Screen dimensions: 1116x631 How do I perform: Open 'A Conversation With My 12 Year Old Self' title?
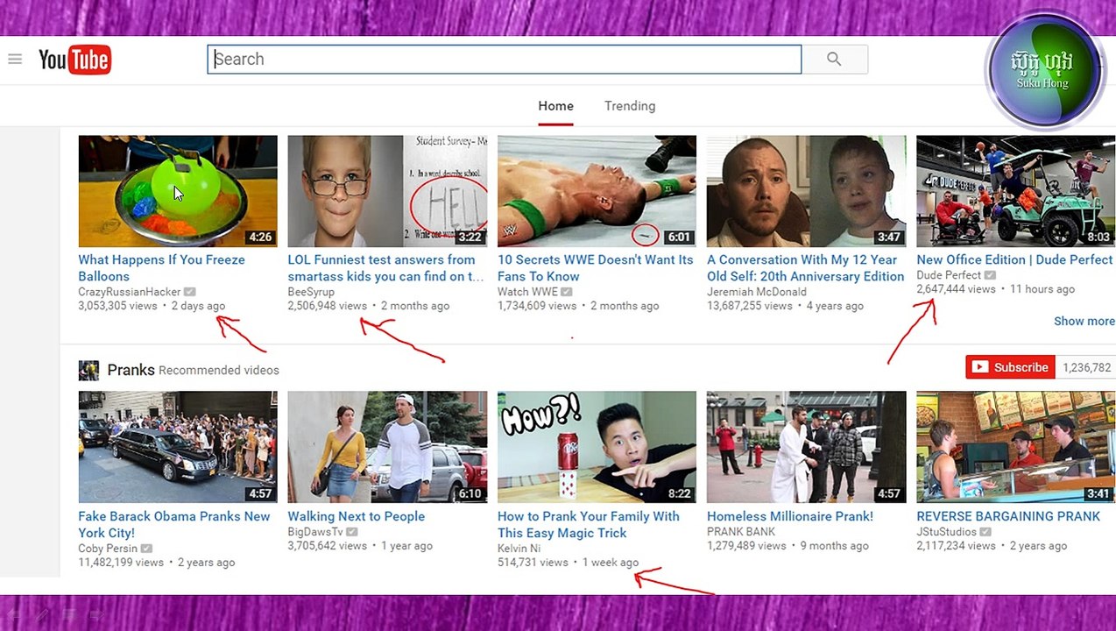click(806, 268)
